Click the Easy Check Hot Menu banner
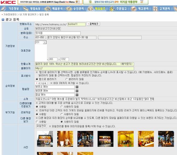The image size is (177, 155). pos(50,2)
